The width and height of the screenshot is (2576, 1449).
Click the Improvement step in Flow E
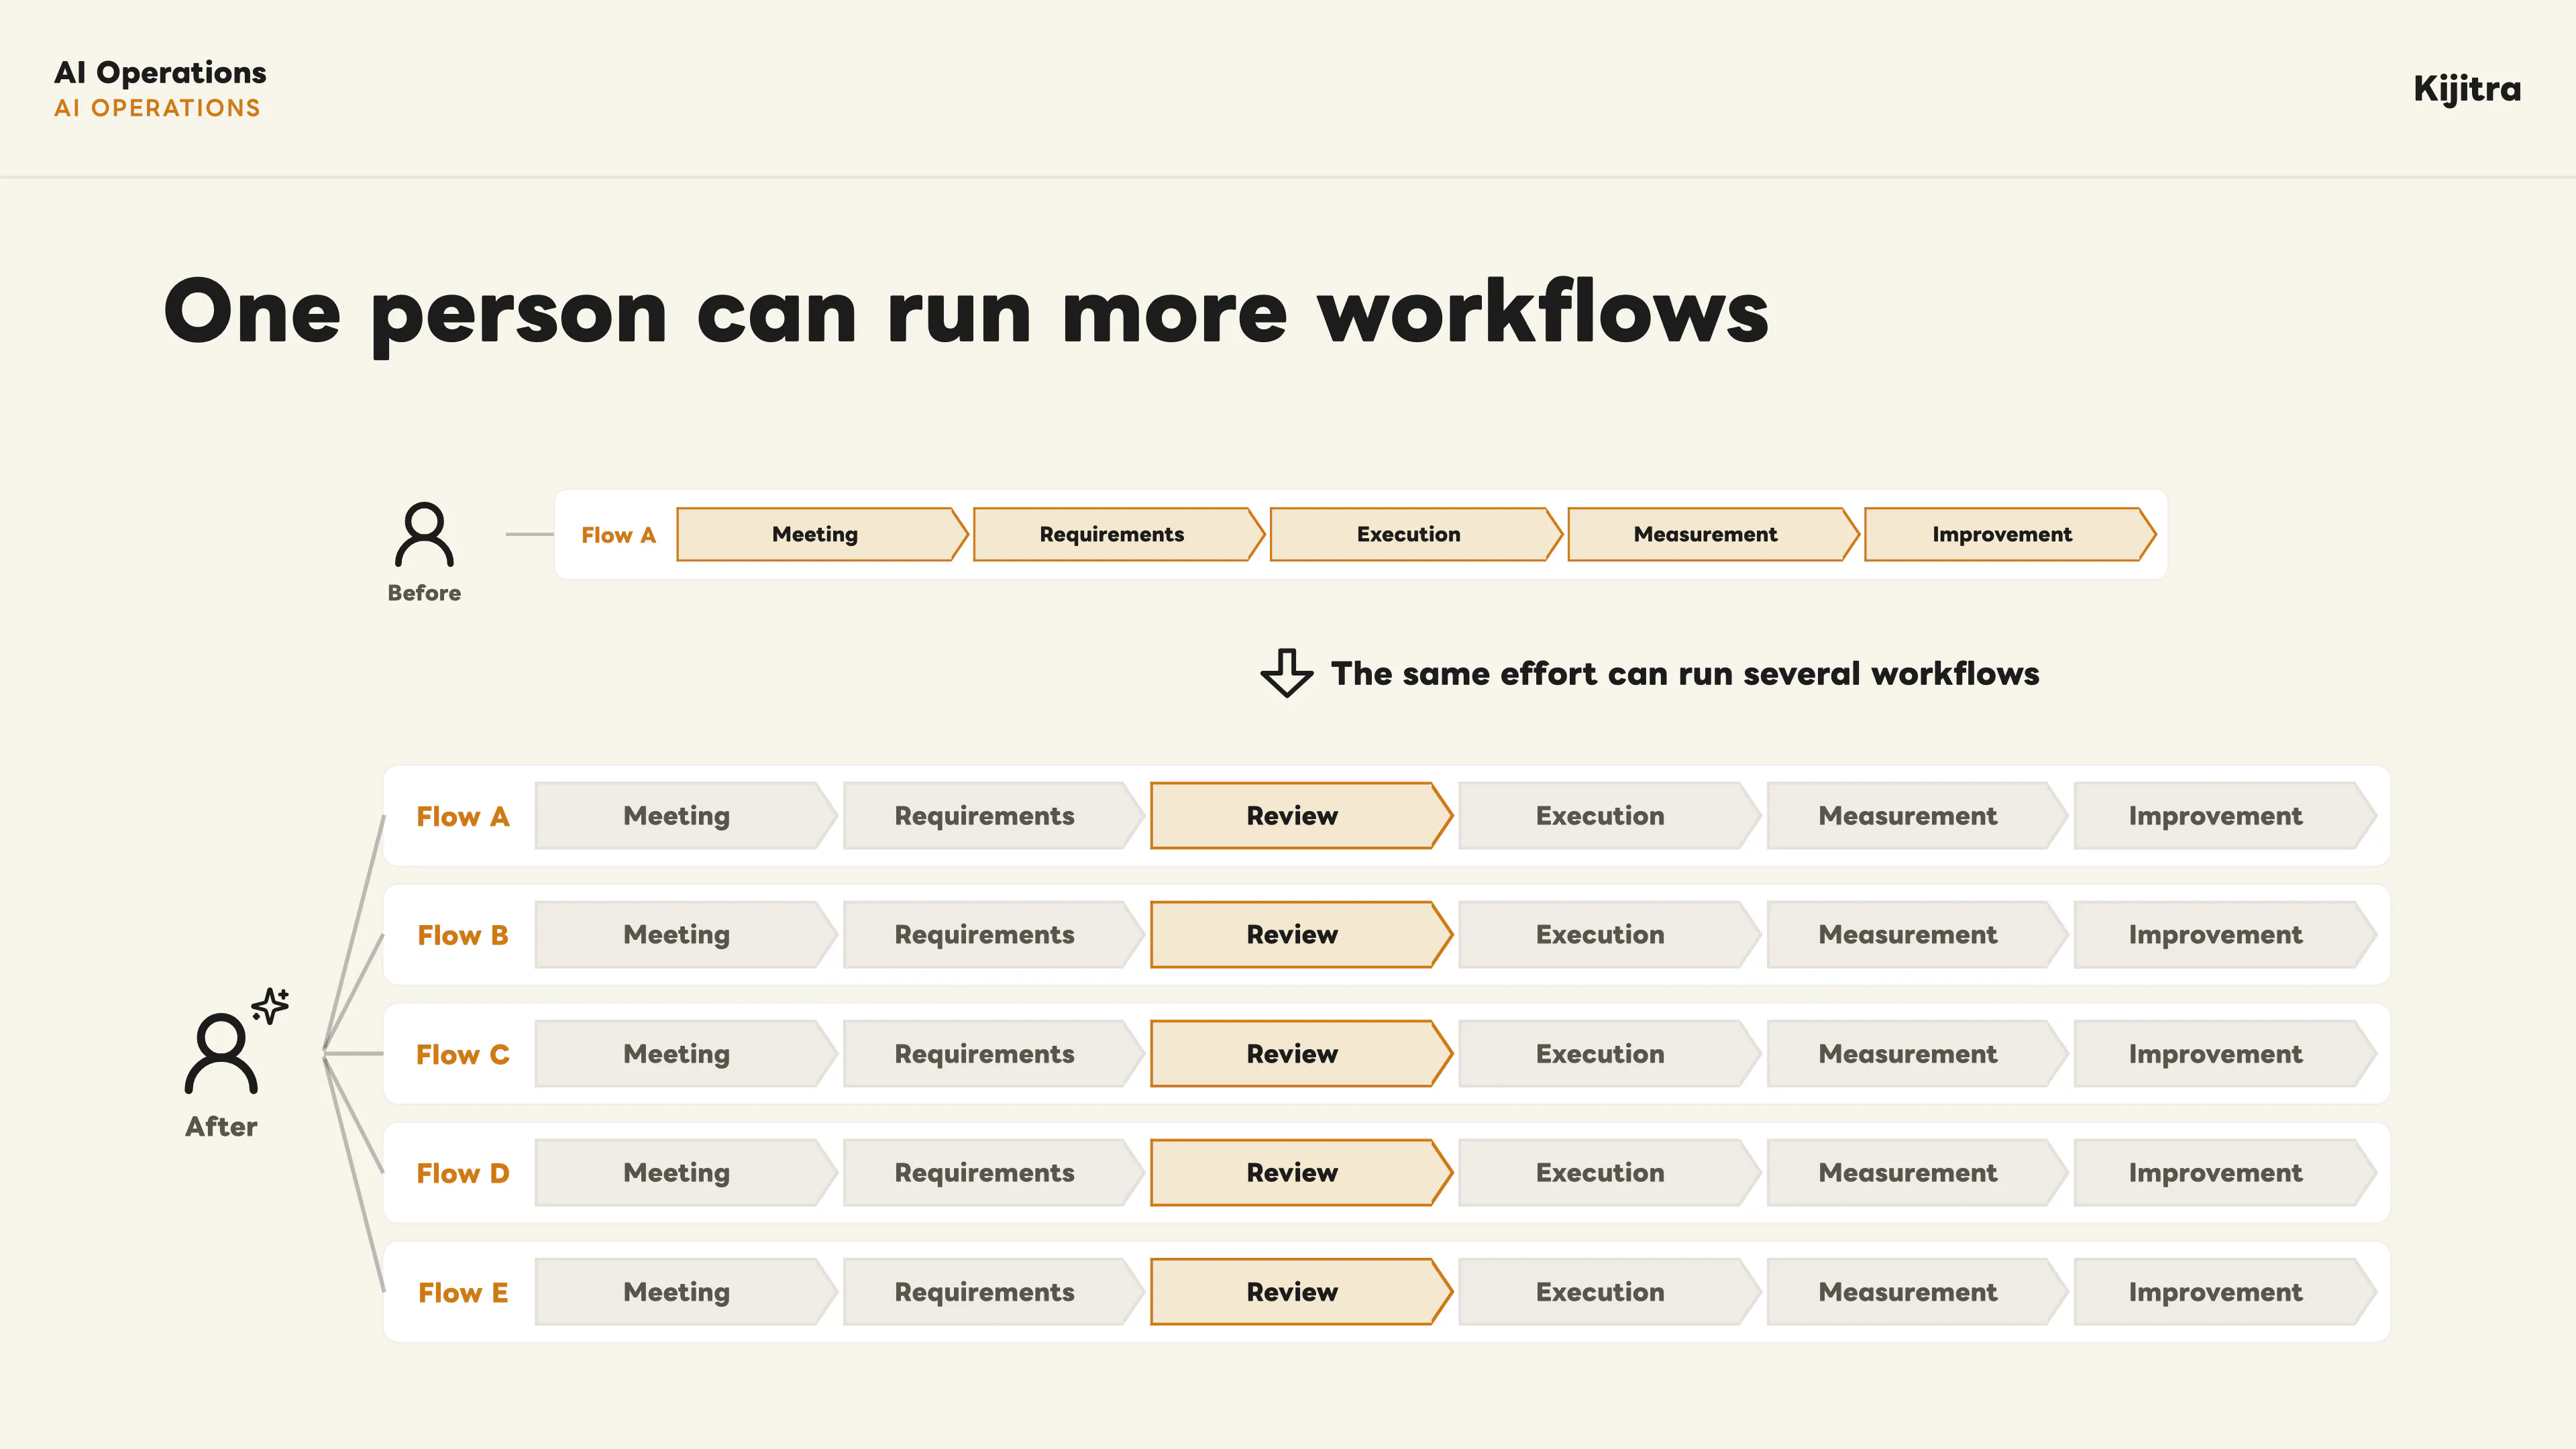[x=2225, y=1292]
